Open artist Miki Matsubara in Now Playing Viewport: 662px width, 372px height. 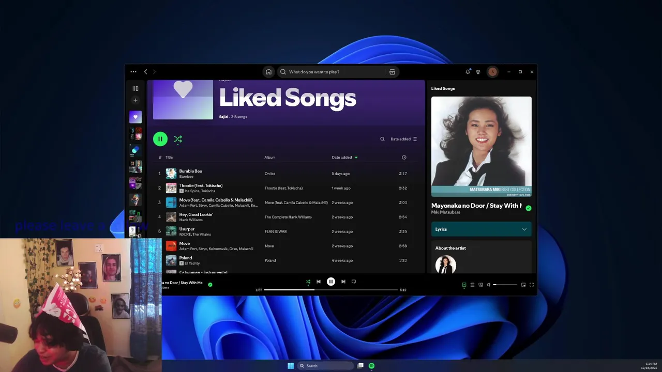pos(446,212)
